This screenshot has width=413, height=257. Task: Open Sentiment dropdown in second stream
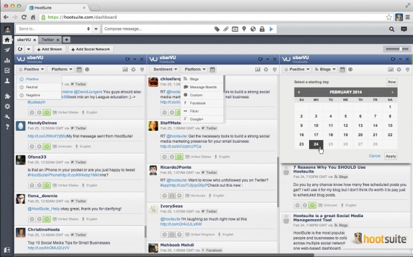165,69
